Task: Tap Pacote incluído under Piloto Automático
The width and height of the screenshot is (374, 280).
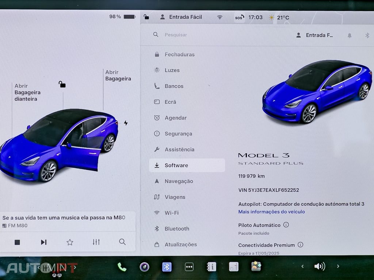Action: point(253,233)
